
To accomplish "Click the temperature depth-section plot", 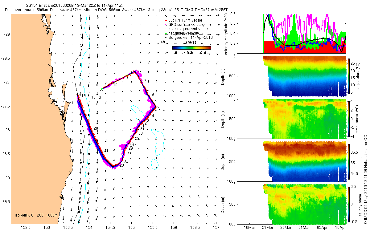I will 291,76.
